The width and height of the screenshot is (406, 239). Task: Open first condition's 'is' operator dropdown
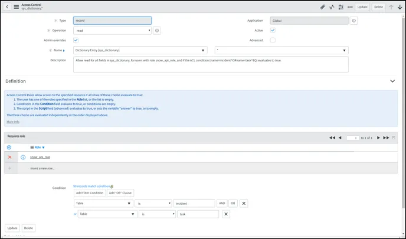click(153, 204)
